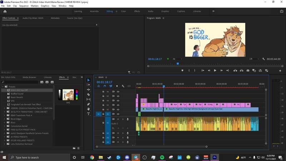
Task: Show more workspaces overflow chevrons
Action: [x=213, y=11]
